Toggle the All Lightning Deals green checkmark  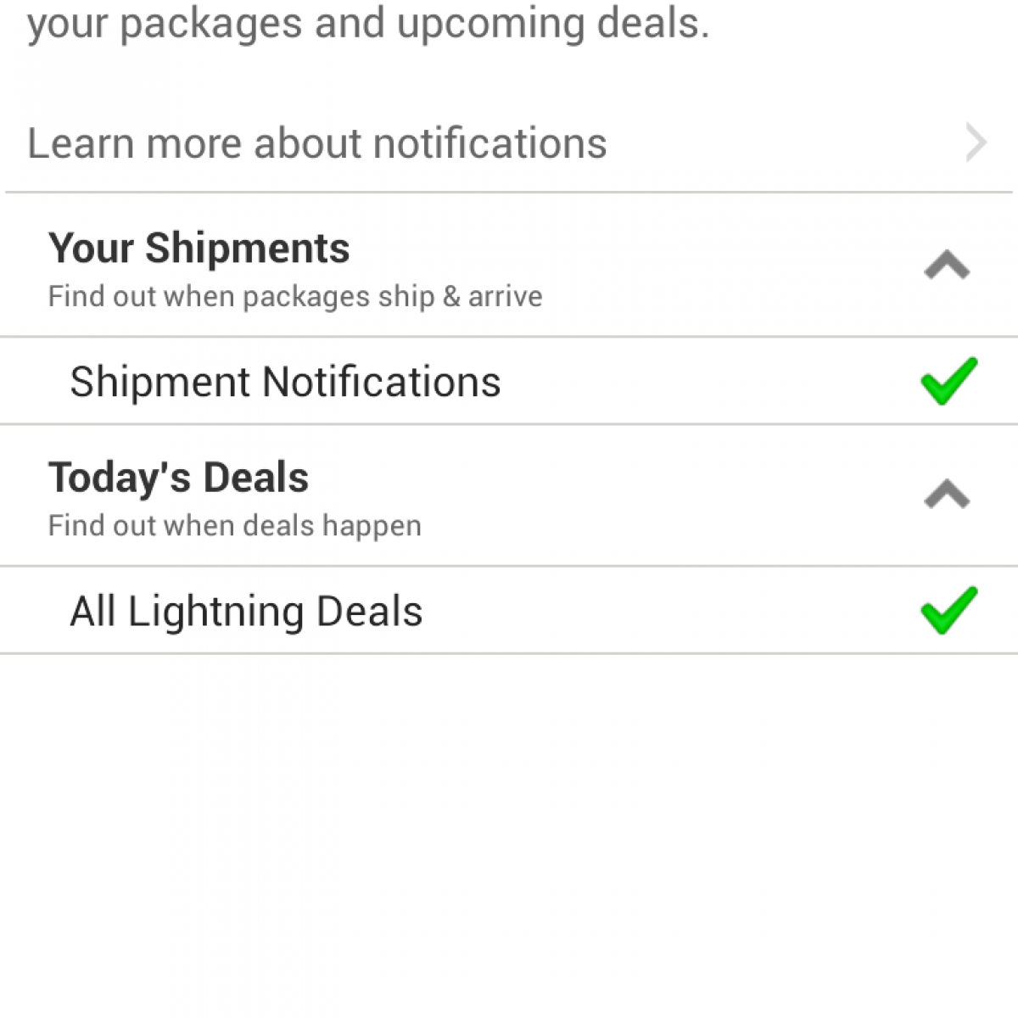[x=948, y=610]
